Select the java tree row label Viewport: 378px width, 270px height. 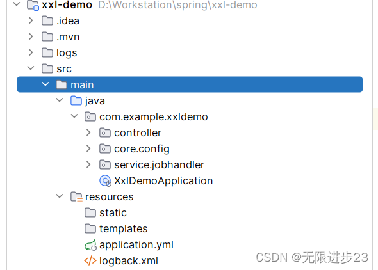pyautogui.click(x=95, y=101)
